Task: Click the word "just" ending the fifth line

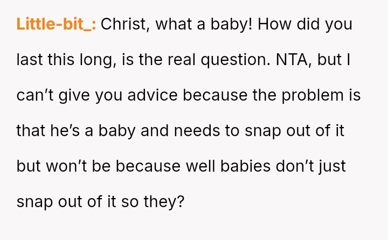Action: [332, 166]
